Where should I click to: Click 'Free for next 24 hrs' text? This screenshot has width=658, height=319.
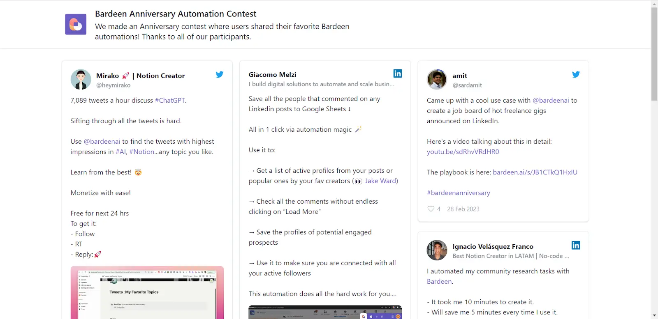pyautogui.click(x=100, y=213)
